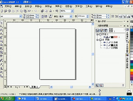Set page to portrait orientation
This screenshot has height=101, width=133.
(42, 16)
